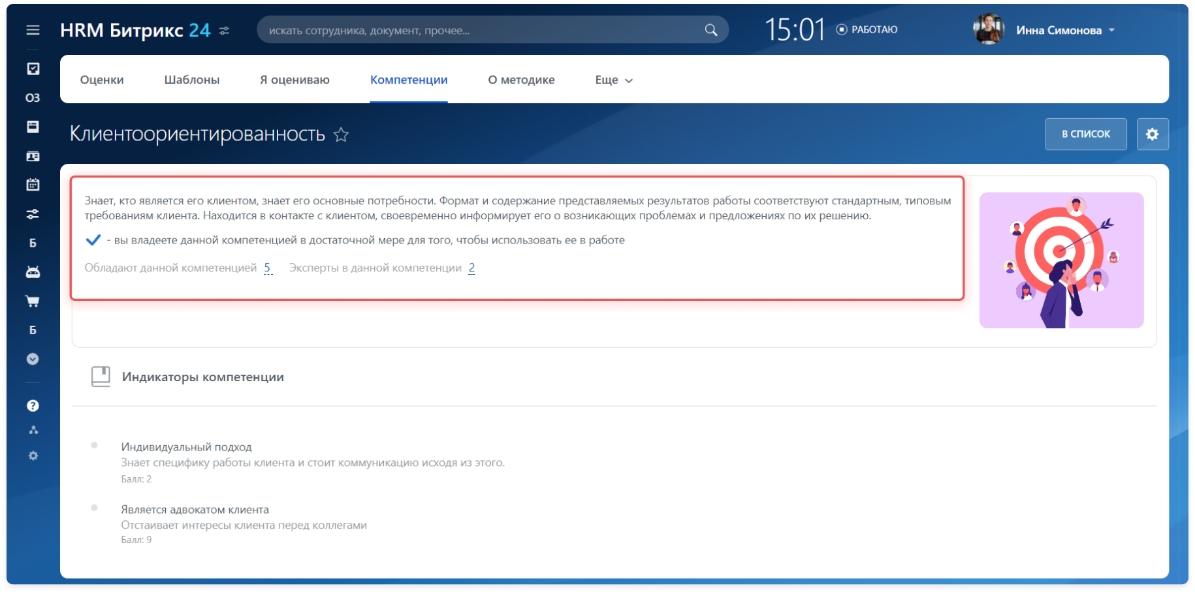Open the Инна Симонова user menu
The image size is (1195, 594).
point(1064,30)
